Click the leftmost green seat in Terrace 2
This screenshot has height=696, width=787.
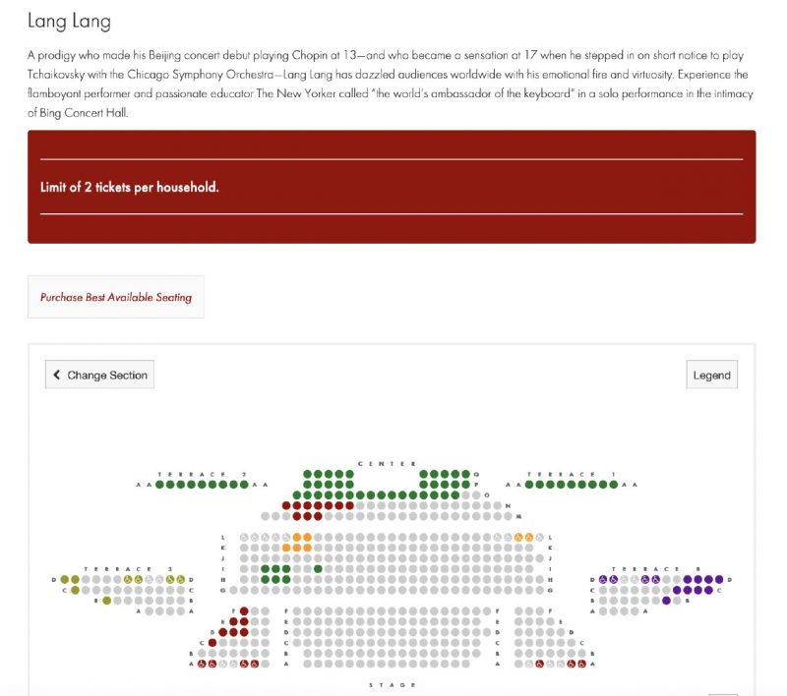pyautogui.click(x=159, y=484)
